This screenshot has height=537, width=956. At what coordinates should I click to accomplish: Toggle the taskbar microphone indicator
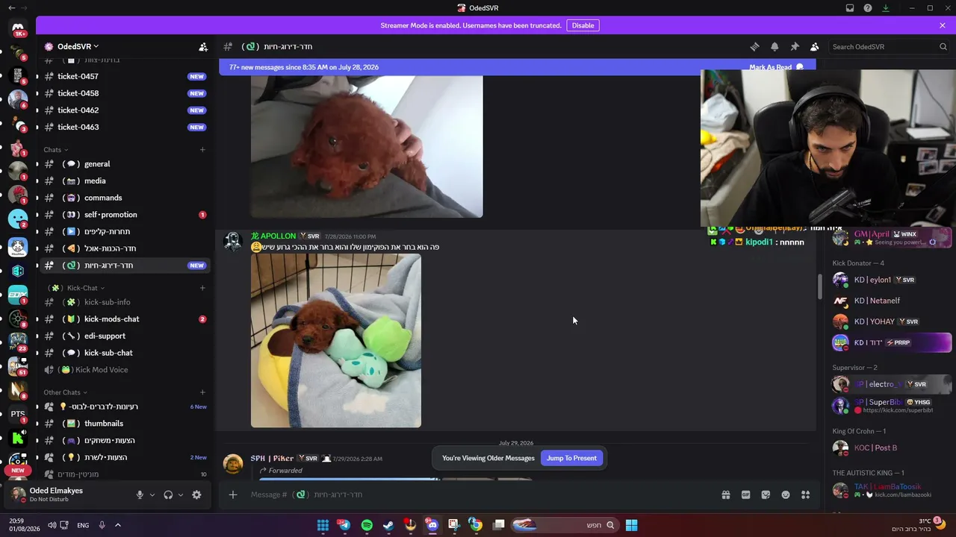(x=102, y=525)
